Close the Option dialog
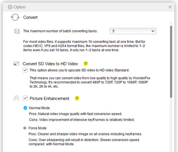 [x=170, y=7]
